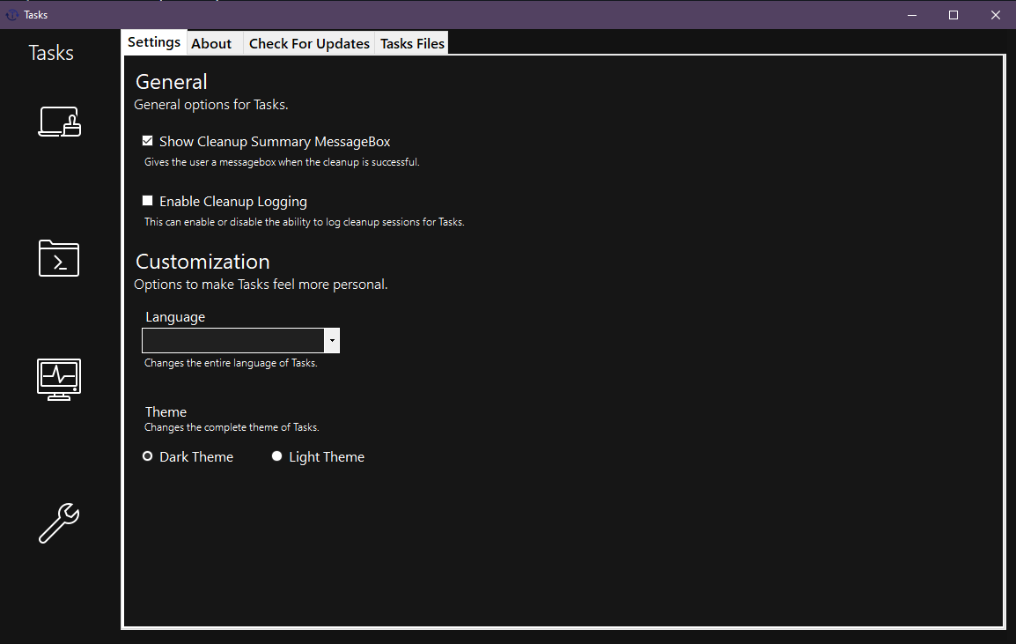
Task: Maximize the Tasks window
Action: click(x=953, y=15)
